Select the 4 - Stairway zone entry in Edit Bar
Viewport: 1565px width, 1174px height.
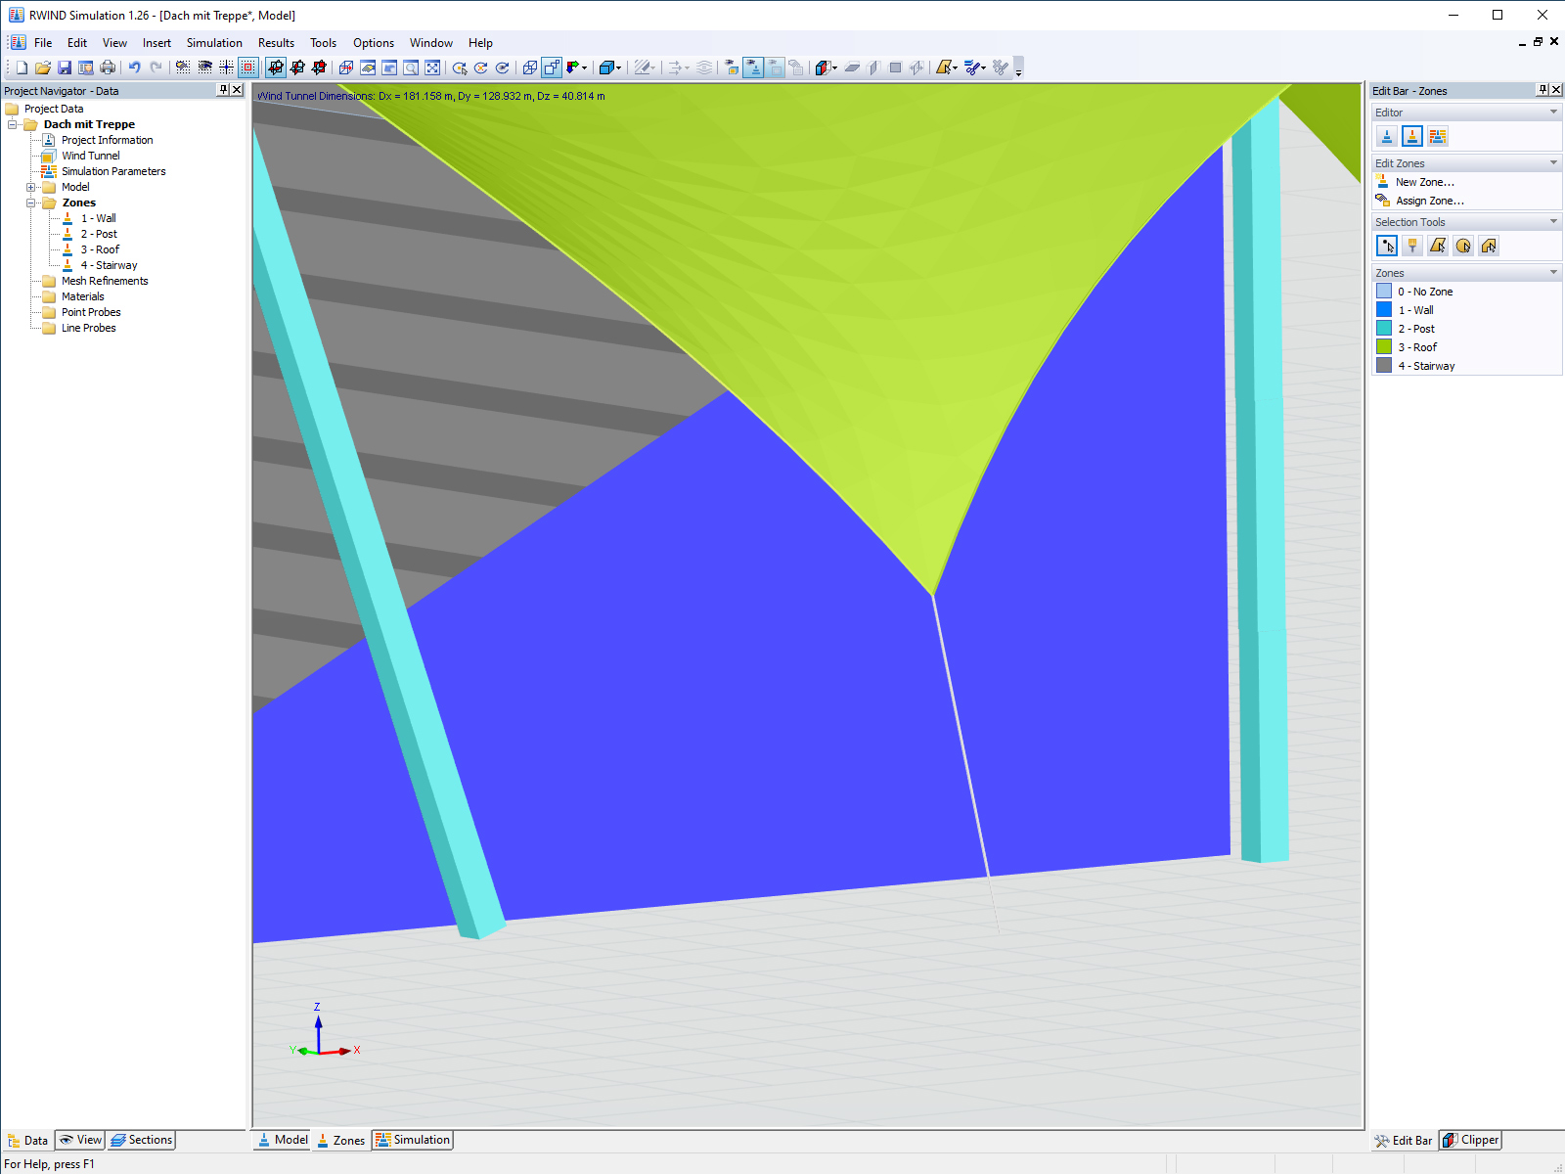pyautogui.click(x=1426, y=366)
